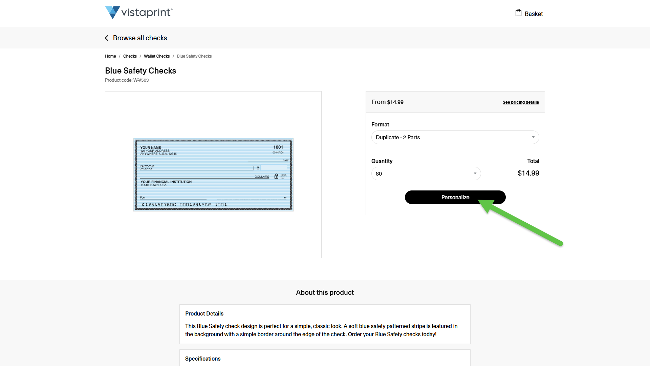
Task: Open See pricing details link
Action: point(521,102)
